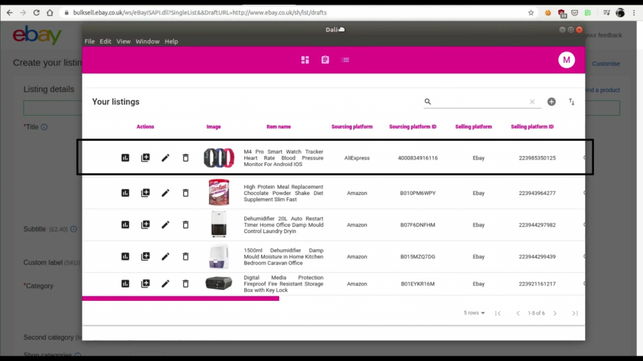Screen dimensions: 643x361
Task: Click the search magnifier icon
Action: coord(428,102)
